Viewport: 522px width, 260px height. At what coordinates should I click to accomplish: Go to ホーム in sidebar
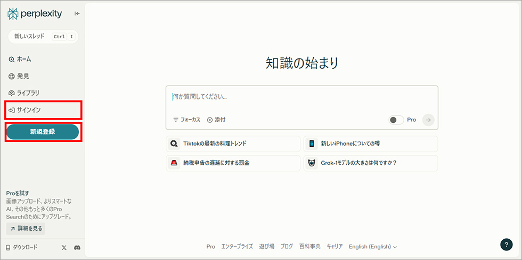[20, 60]
